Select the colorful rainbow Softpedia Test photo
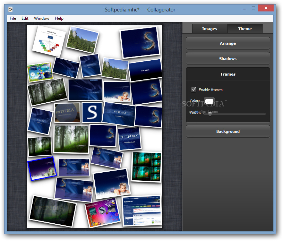 pos(103,213)
